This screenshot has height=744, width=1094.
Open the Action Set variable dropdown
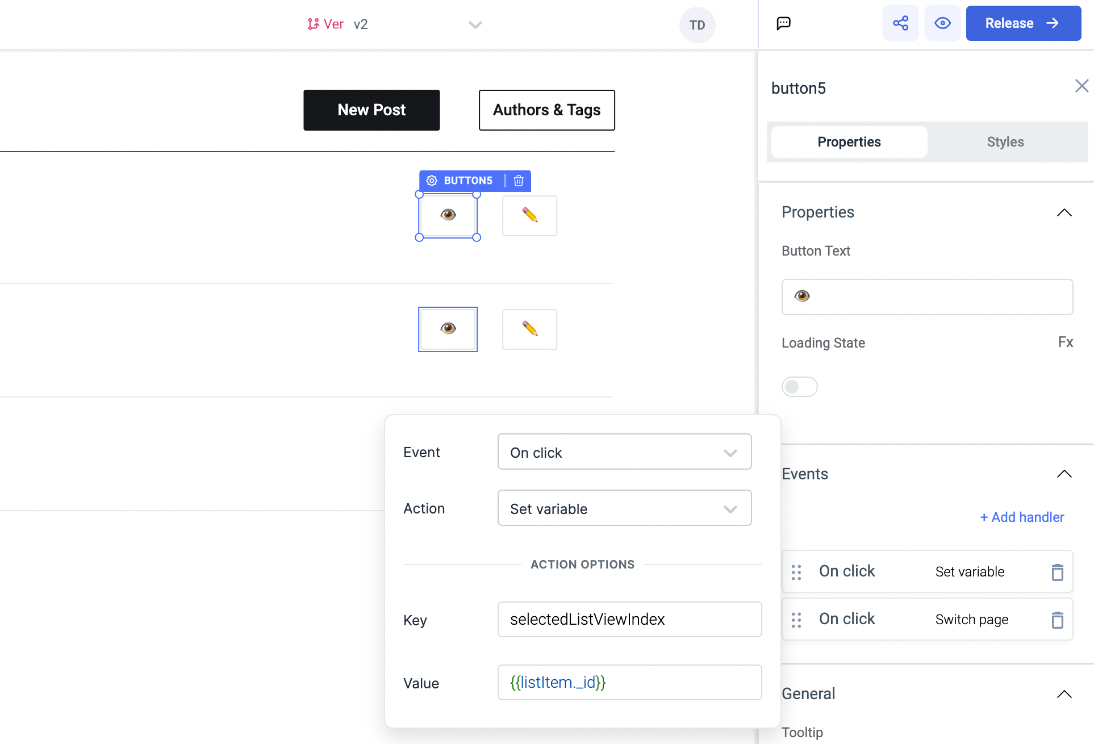tap(624, 508)
